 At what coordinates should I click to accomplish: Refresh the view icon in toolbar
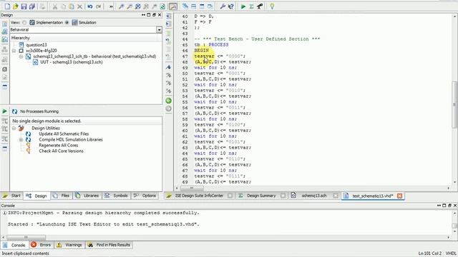coord(162,6)
